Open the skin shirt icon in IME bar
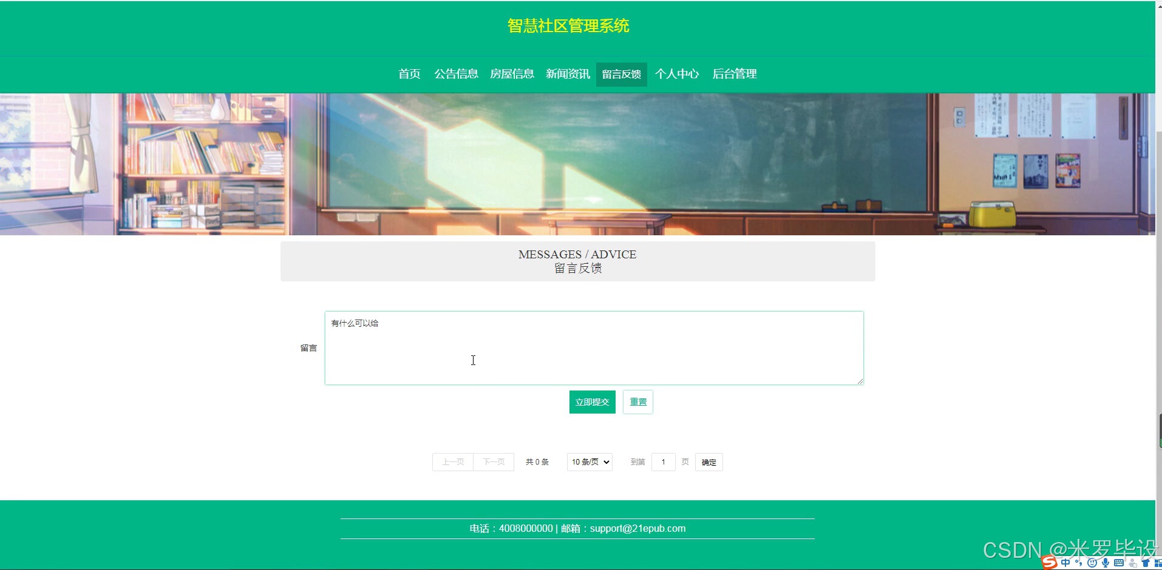This screenshot has width=1162, height=570. 1146,563
